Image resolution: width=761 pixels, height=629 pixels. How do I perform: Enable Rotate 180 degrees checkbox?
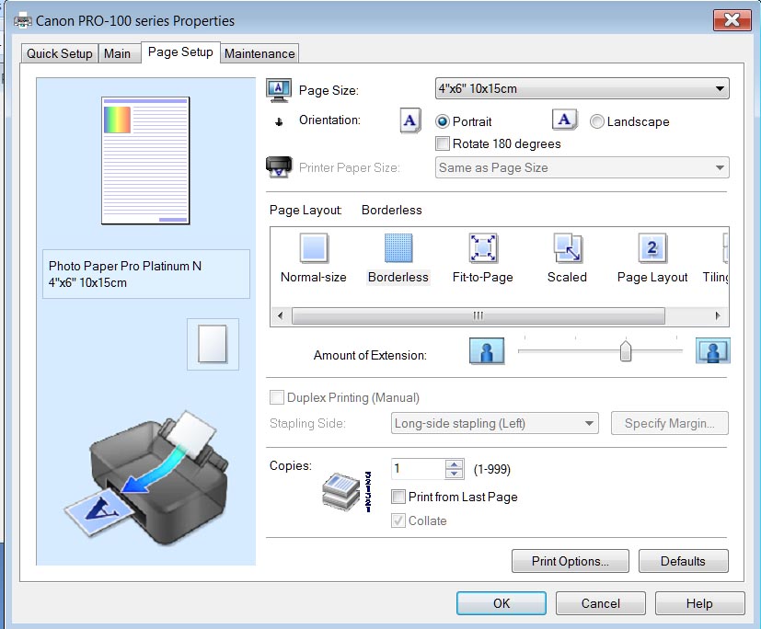coord(443,143)
